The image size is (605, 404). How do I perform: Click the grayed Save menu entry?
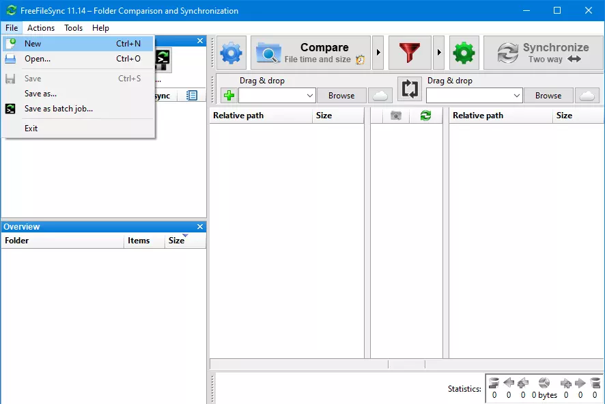click(78, 79)
